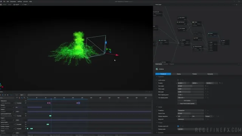Toggle Enabled for green particle fluids continuous emission
Viewport: 242px width, 136px height.
pos(16,116)
